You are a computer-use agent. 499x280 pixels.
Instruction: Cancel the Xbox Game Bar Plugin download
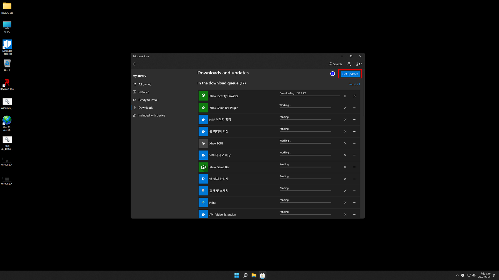[x=345, y=108]
